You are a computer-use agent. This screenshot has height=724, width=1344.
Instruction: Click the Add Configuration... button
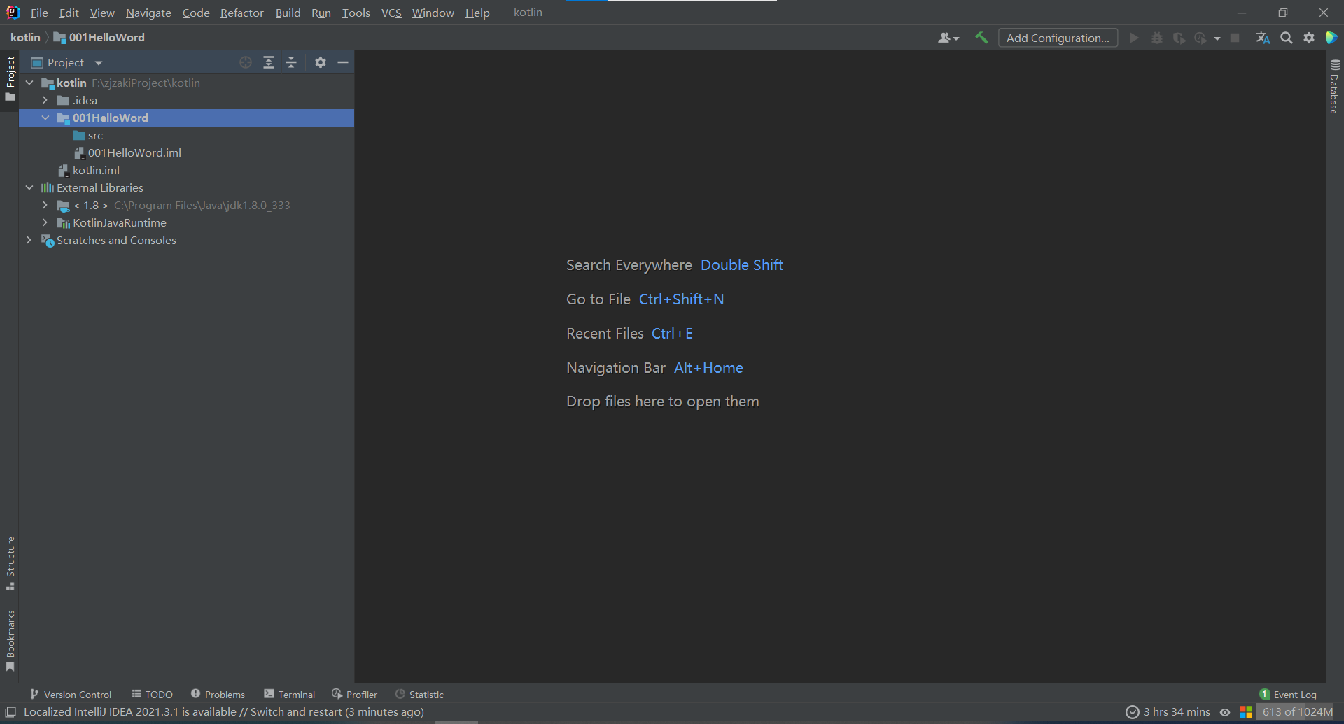[x=1058, y=38]
